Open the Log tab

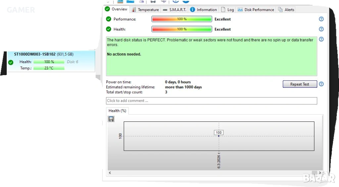(x=228, y=10)
